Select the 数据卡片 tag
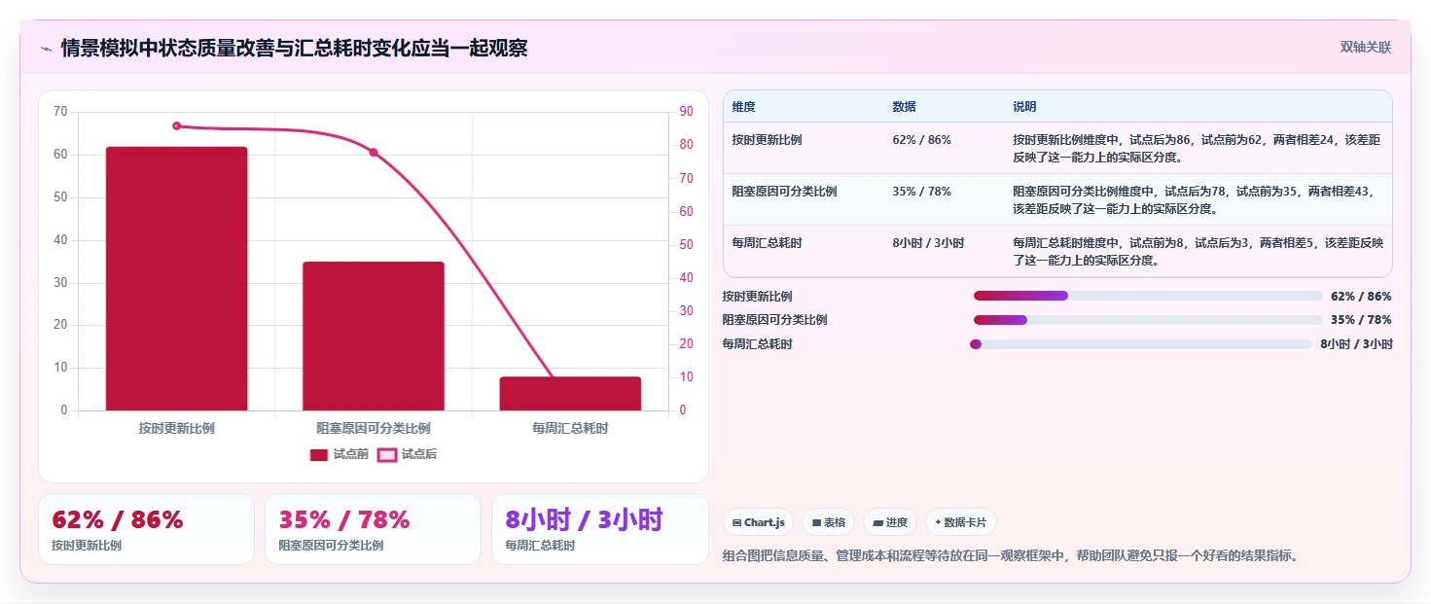This screenshot has height=604, width=1431. point(961,522)
